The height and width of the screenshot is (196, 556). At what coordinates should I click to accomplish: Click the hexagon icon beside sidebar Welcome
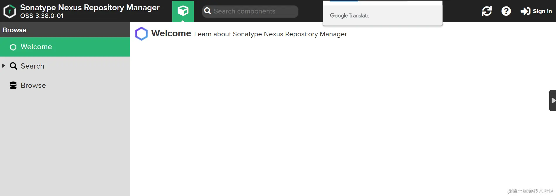click(13, 47)
